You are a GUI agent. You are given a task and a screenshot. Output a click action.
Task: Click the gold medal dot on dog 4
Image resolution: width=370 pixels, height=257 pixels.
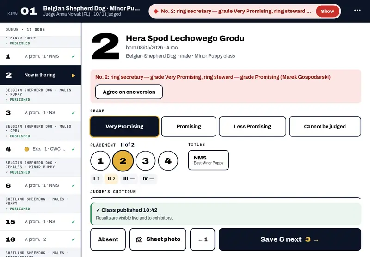(27, 149)
